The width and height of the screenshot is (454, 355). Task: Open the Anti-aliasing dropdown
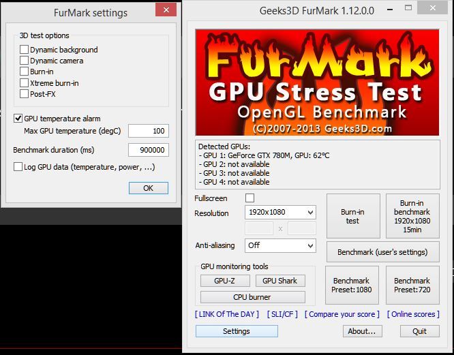(280, 245)
